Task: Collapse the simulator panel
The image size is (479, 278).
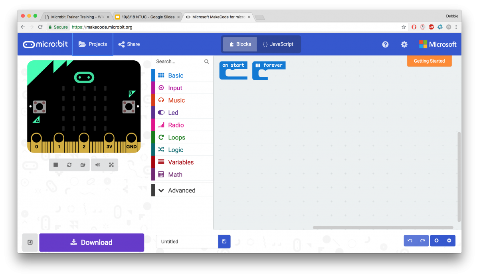Action: [x=30, y=242]
